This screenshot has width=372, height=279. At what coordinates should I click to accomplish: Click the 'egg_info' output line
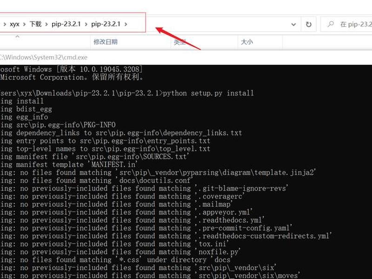click(24, 117)
